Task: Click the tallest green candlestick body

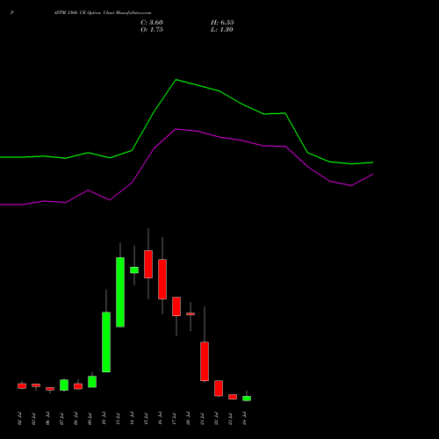Action: click(120, 292)
